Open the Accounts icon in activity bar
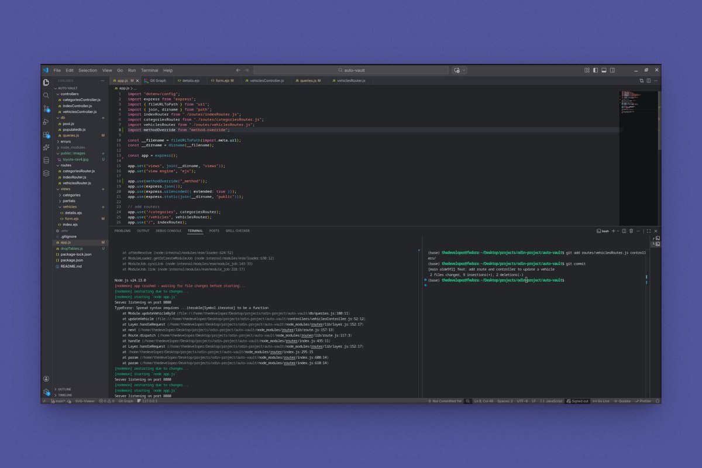 46,378
